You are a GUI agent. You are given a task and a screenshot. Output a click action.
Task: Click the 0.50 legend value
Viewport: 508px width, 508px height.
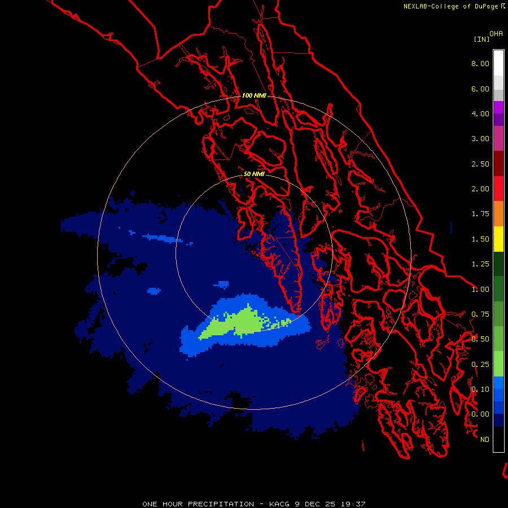[480, 339]
